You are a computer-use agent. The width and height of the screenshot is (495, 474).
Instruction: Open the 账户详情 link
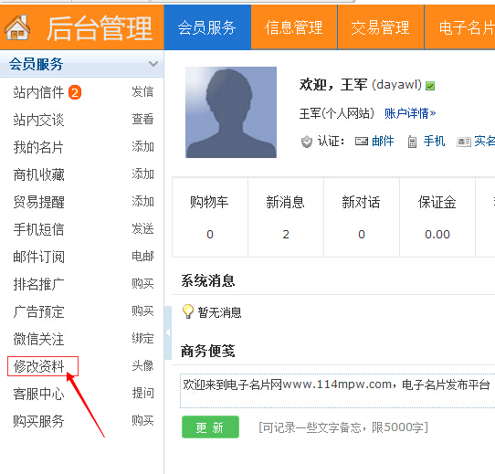pyautogui.click(x=410, y=113)
